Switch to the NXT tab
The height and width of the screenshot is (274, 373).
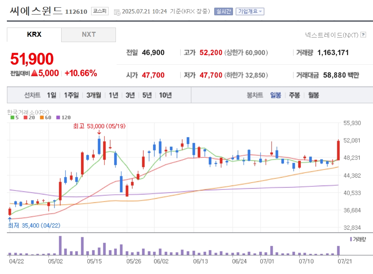tap(88, 34)
